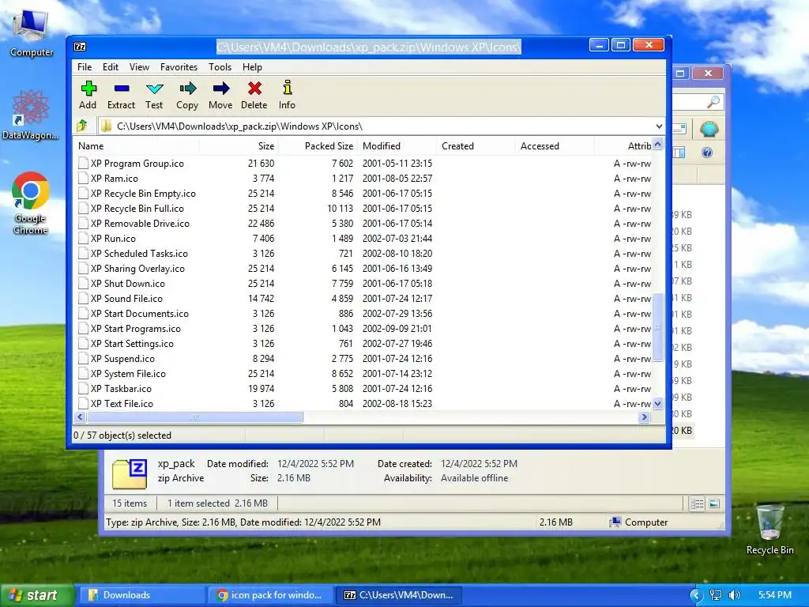Sort by Accessed column header
The width and height of the screenshot is (809, 607).
tap(555, 146)
